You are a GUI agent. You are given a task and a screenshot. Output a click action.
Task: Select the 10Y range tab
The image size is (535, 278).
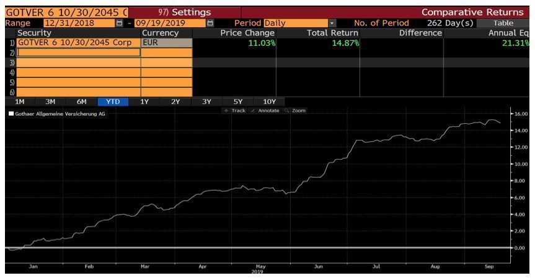269,102
